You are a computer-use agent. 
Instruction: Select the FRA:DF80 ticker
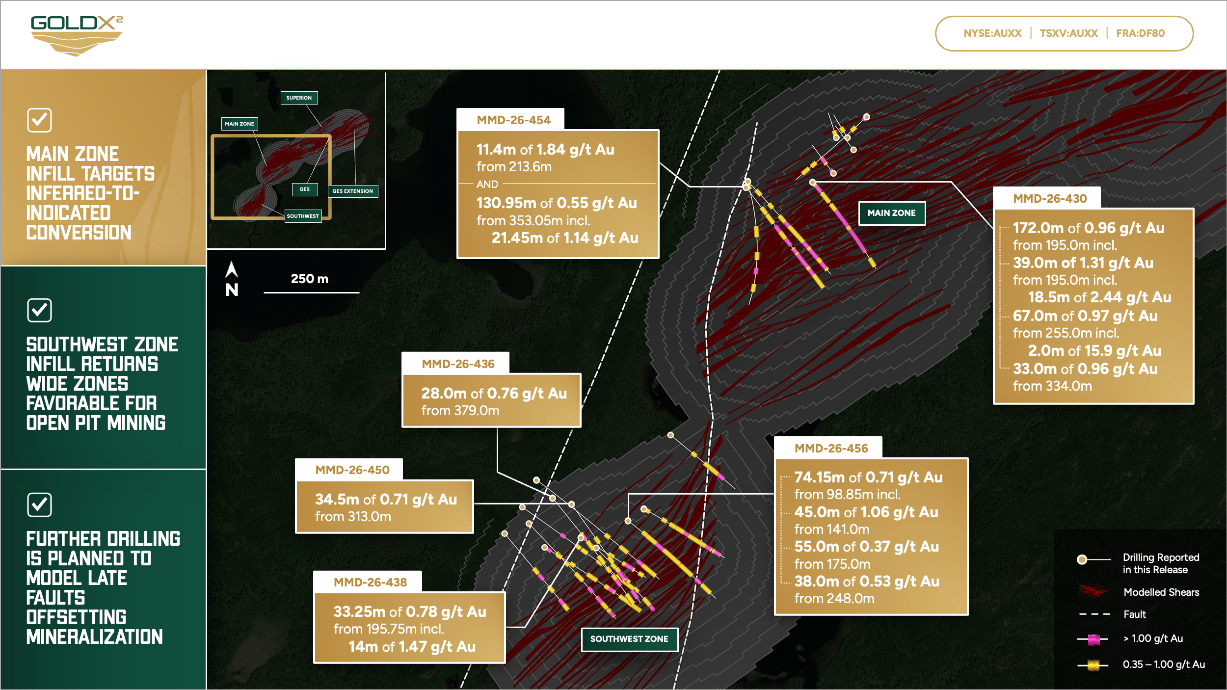point(1140,33)
